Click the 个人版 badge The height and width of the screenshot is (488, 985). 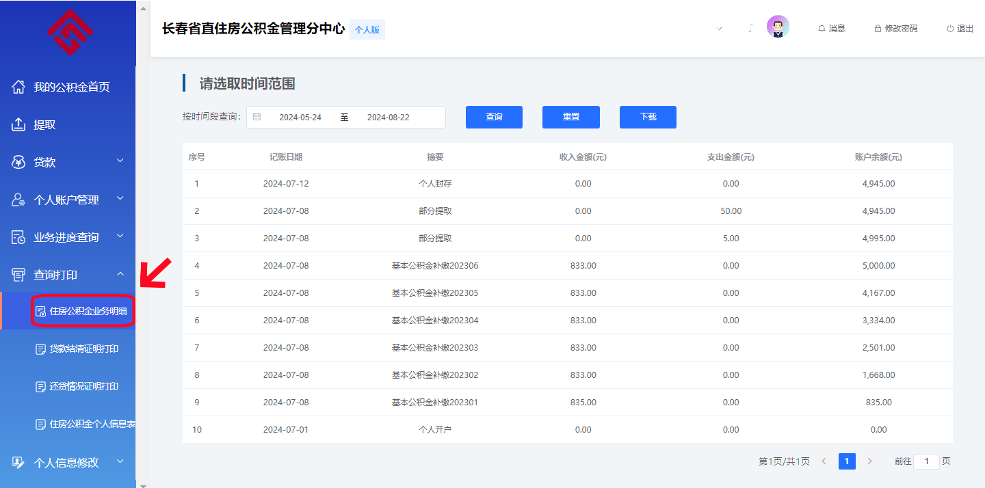pyautogui.click(x=367, y=29)
